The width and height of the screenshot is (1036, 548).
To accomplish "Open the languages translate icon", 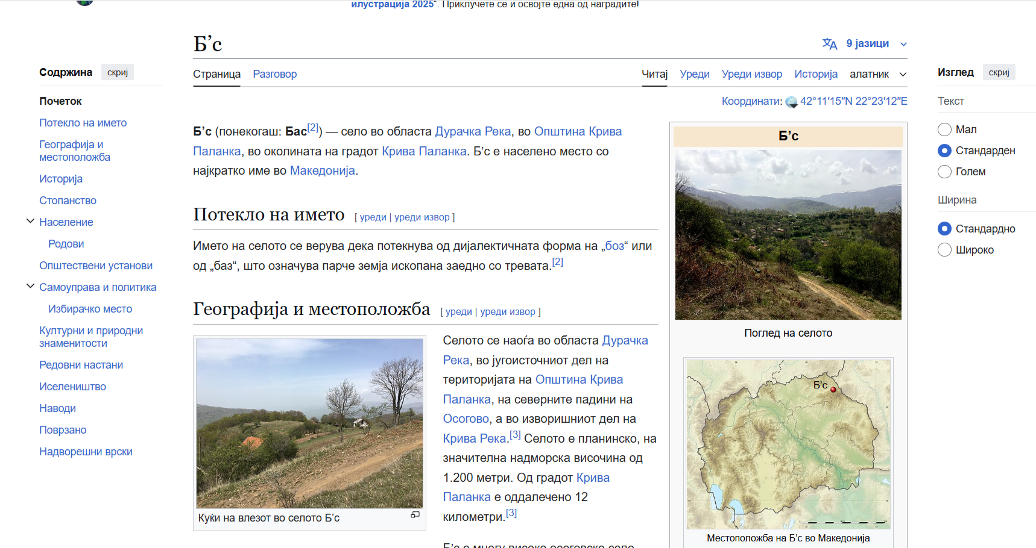I will point(830,44).
